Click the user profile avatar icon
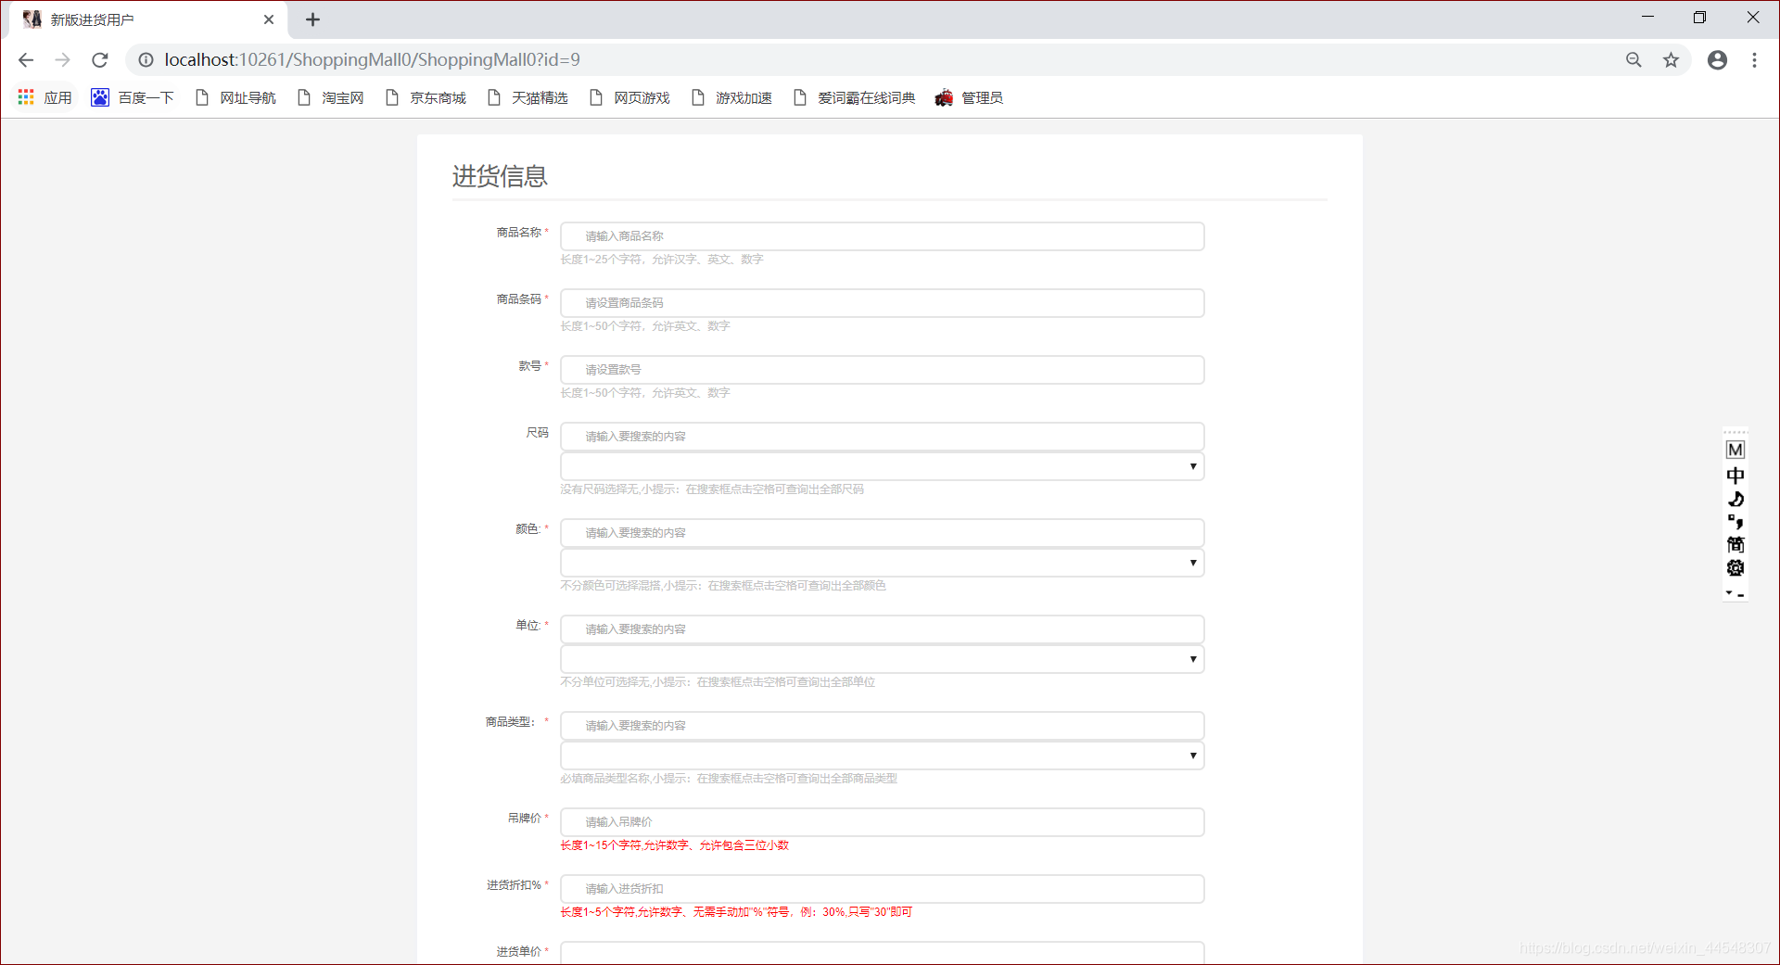 pyautogui.click(x=1717, y=59)
